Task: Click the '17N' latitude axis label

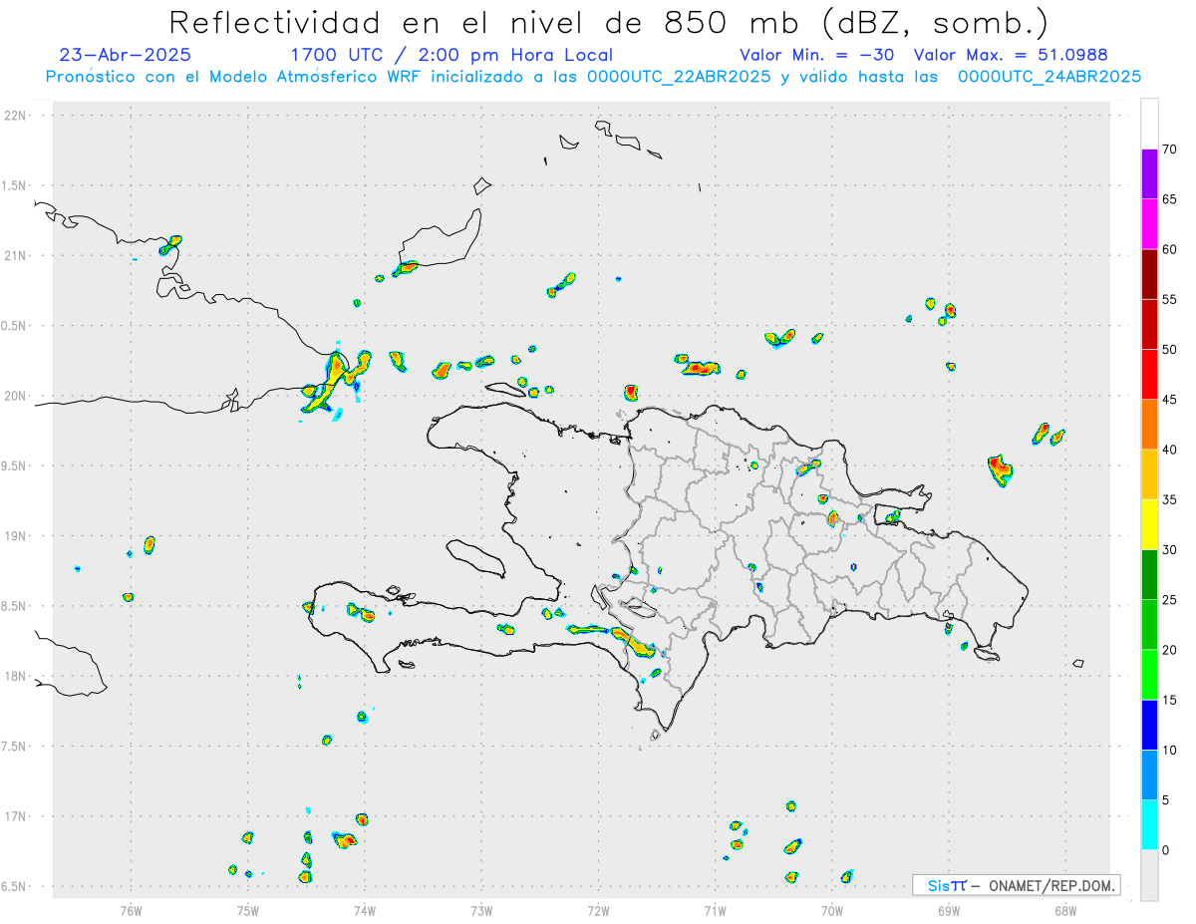Action: (16, 816)
